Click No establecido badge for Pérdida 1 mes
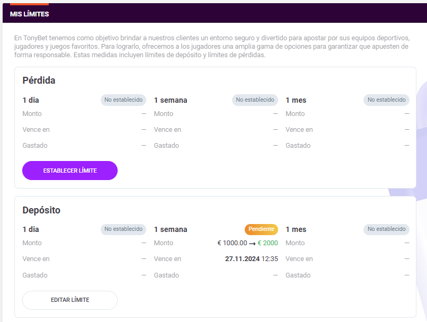The width and height of the screenshot is (427, 322). pos(386,100)
